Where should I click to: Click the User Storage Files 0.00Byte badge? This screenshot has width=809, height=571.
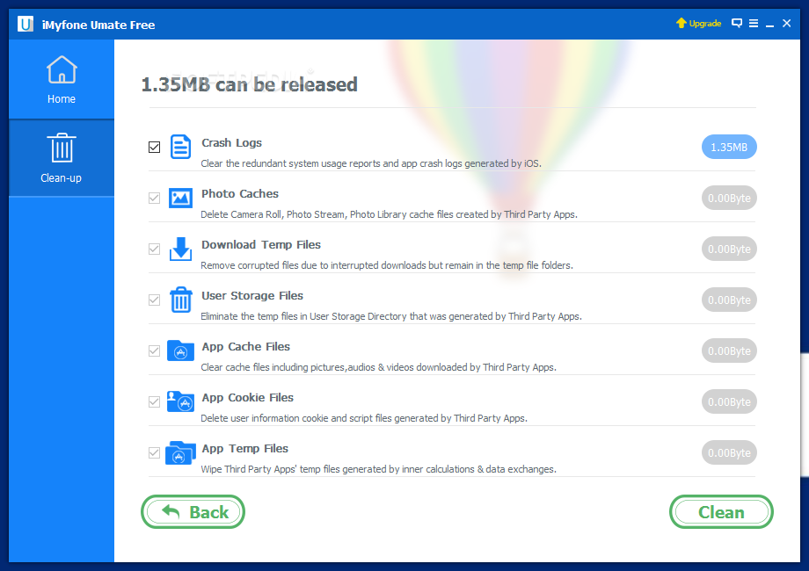(729, 300)
